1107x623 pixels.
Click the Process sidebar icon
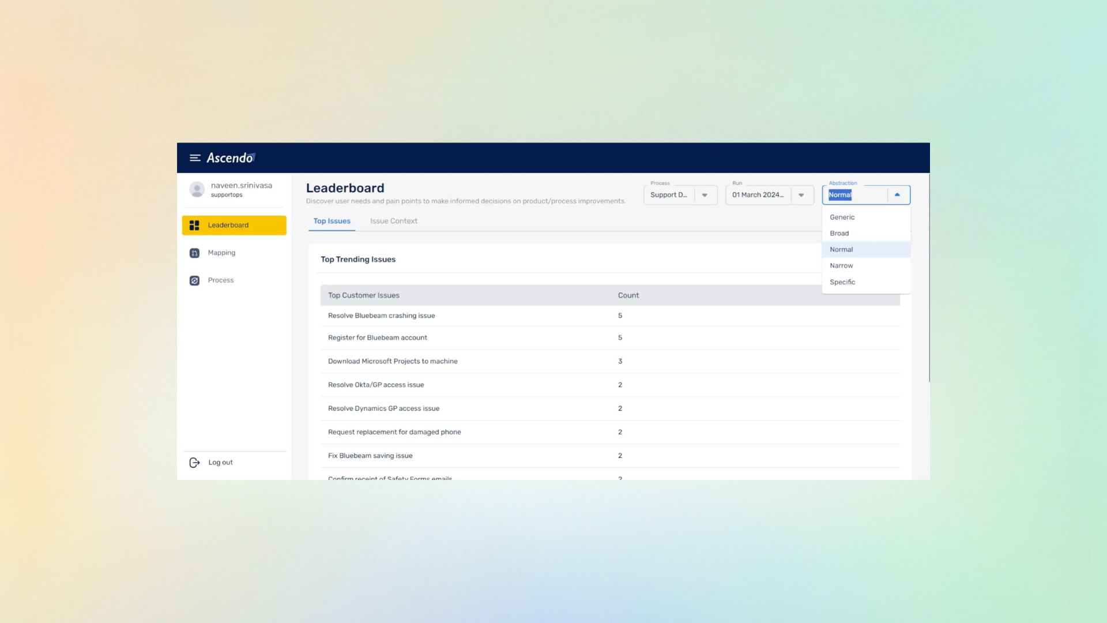pos(194,281)
